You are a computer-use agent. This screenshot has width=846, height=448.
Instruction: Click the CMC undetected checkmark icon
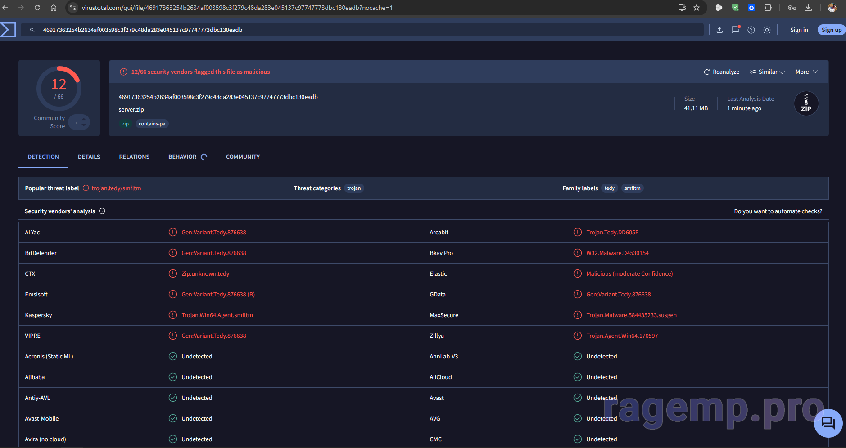578,439
